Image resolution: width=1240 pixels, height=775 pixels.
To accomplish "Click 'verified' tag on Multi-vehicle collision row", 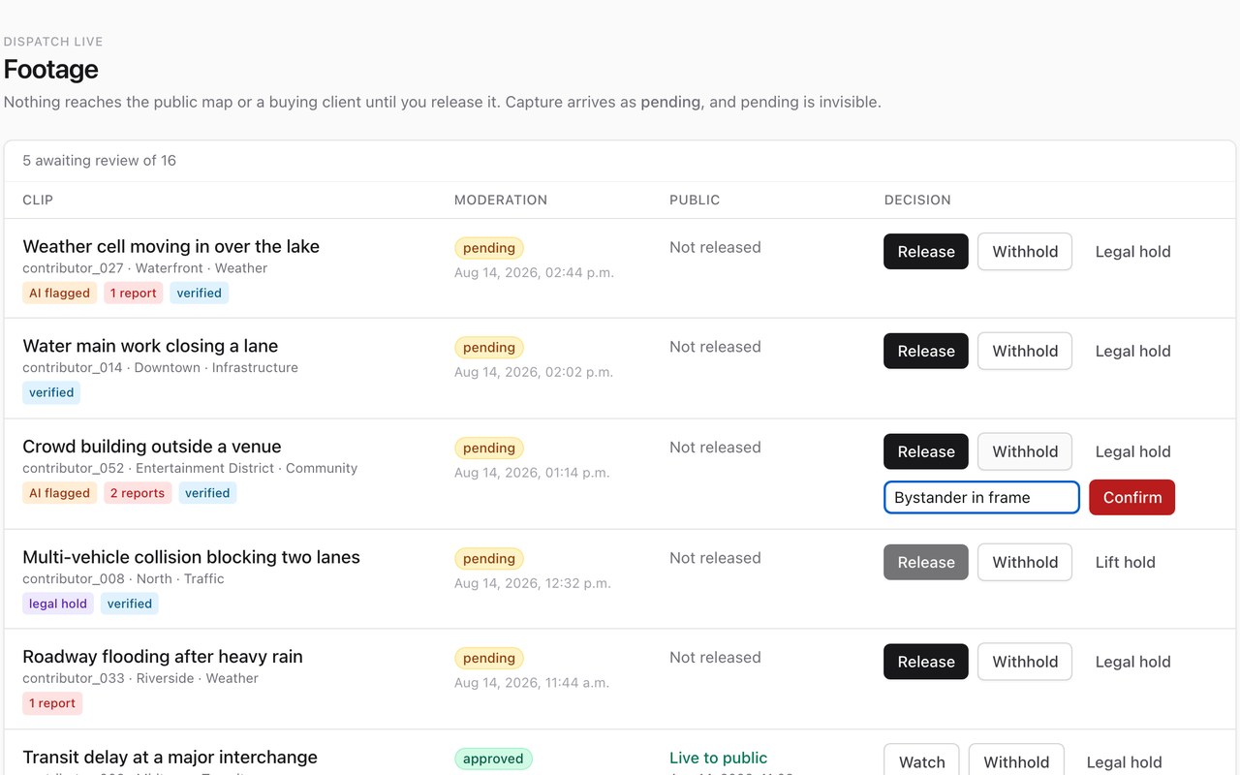I will tap(130, 604).
